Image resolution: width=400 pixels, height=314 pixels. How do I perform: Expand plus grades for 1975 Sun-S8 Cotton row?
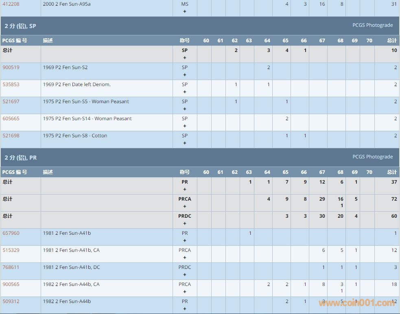(185, 143)
